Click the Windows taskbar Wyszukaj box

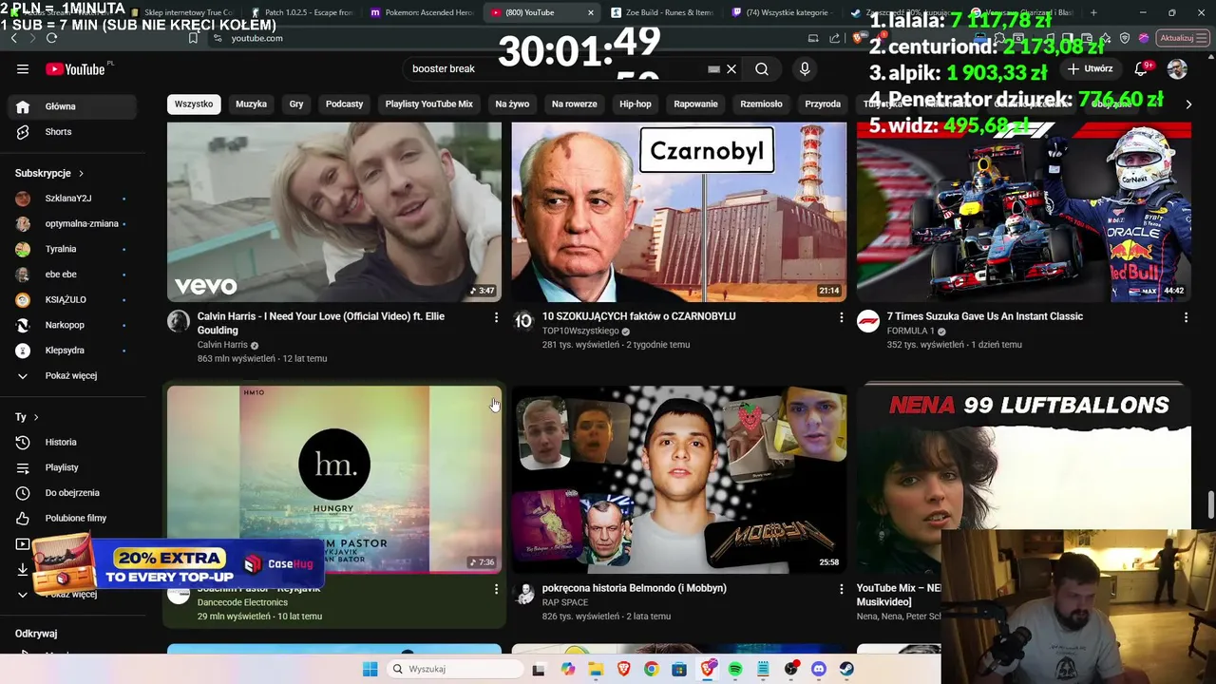pyautogui.click(x=454, y=669)
